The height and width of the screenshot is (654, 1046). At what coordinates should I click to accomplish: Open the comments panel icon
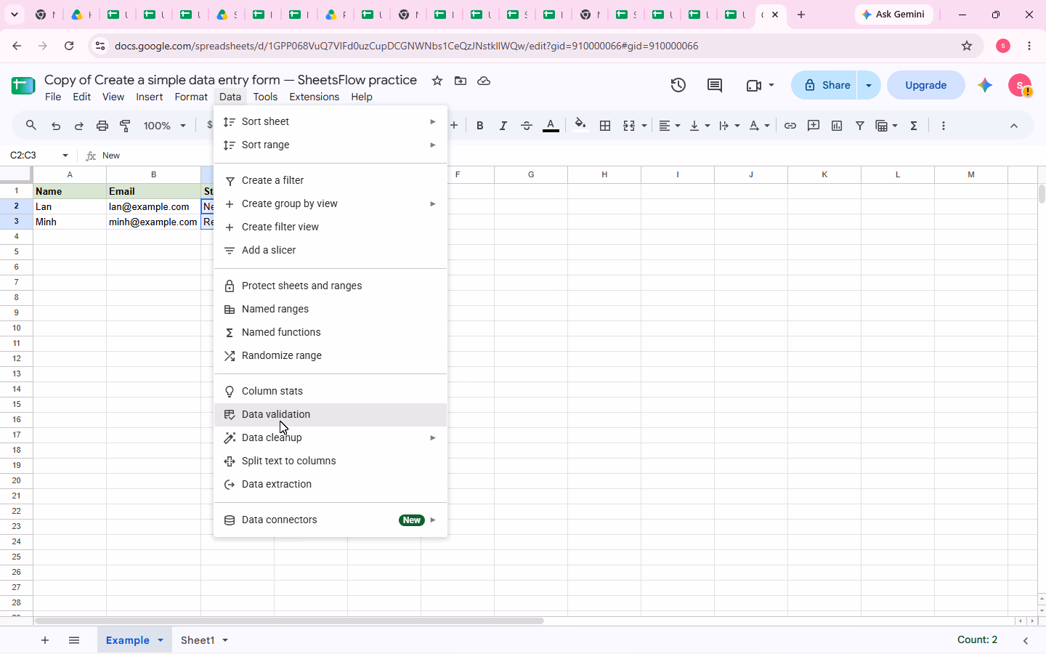(715, 85)
